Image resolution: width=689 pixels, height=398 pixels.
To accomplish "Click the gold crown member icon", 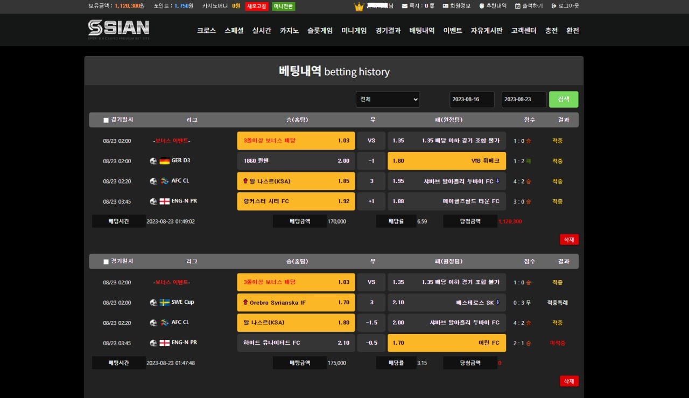I will click(x=359, y=6).
